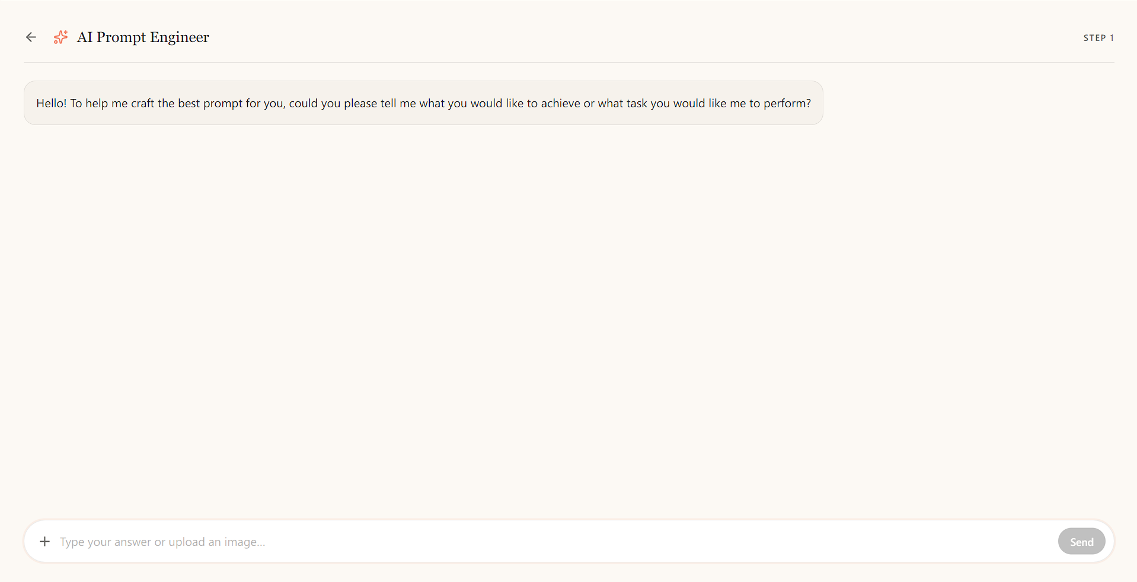
Task: Click the sparkles AI Prompt Engineer icon
Action: [x=60, y=37]
